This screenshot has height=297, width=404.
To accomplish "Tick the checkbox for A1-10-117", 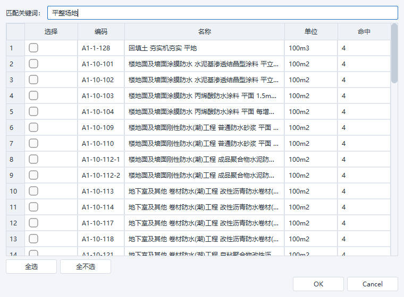I will (x=33, y=223).
